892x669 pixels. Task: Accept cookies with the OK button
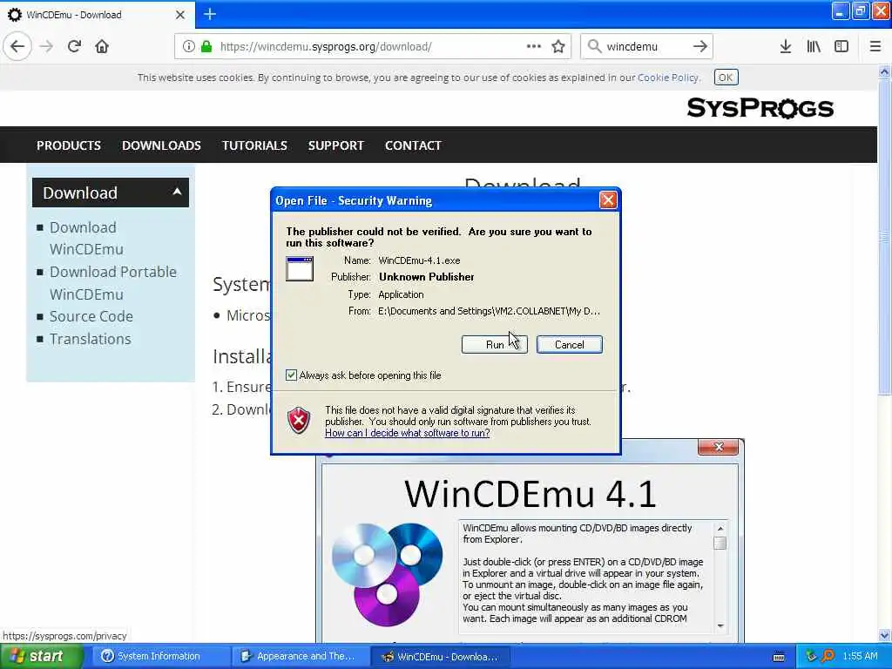[726, 78]
